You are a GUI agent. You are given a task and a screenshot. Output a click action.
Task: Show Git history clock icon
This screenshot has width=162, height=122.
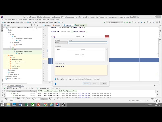click(147, 22)
